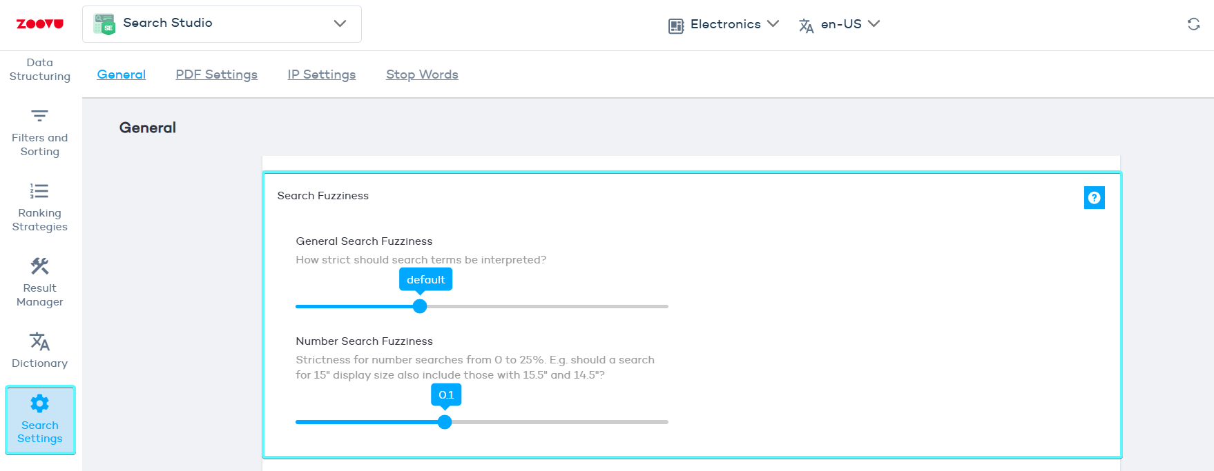Viewport: 1214px width, 471px height.
Task: Select the General tab
Action: (x=121, y=74)
